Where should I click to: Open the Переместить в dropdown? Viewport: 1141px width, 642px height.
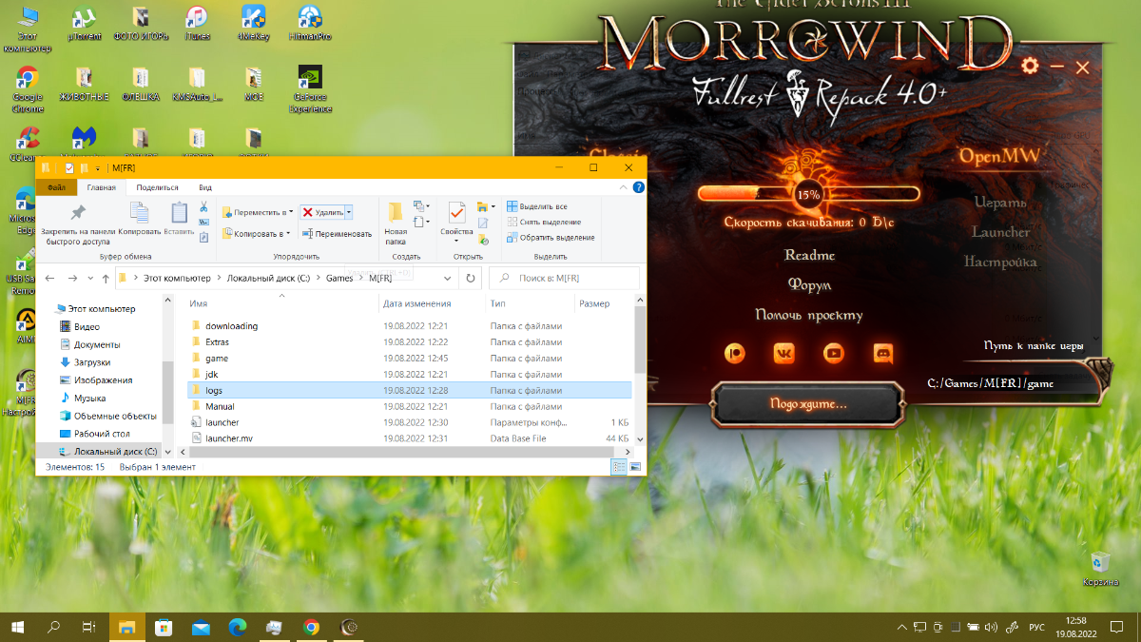pos(258,212)
